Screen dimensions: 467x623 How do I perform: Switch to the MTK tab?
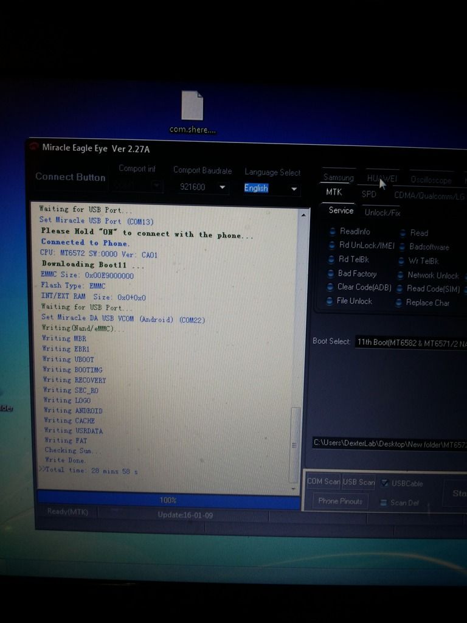pyautogui.click(x=334, y=192)
